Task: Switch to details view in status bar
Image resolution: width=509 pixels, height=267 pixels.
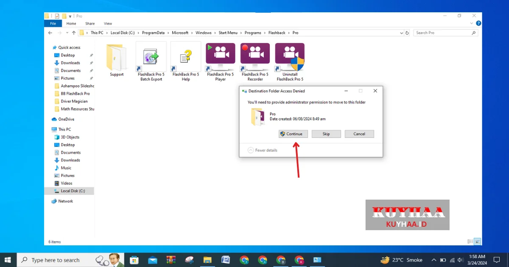Action: tap(470, 242)
